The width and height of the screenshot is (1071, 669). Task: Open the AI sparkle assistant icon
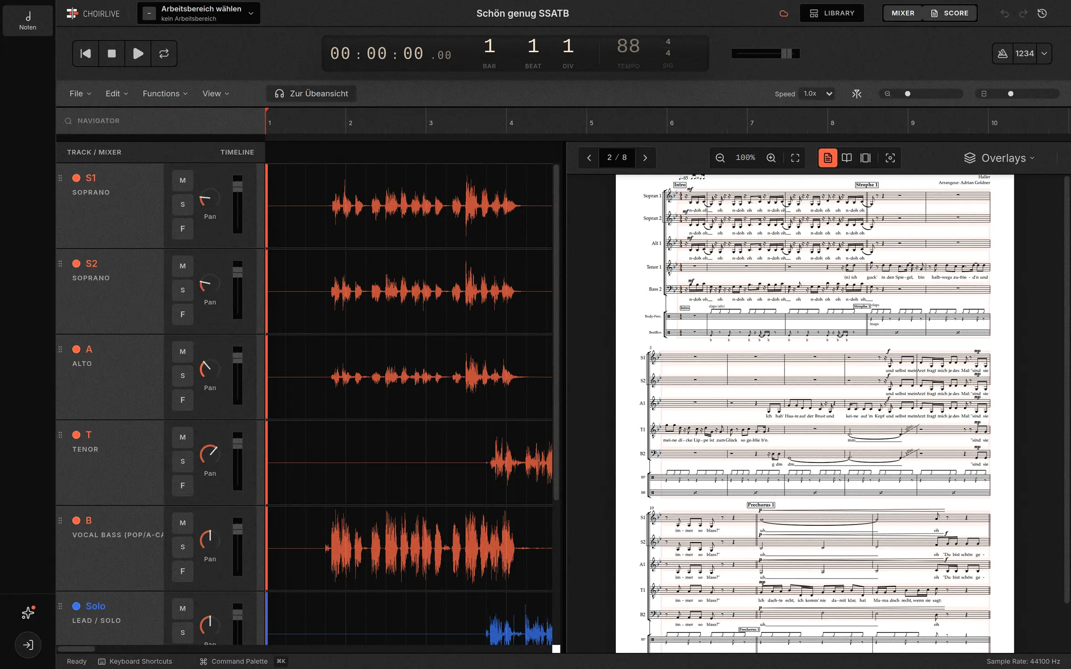pyautogui.click(x=28, y=613)
